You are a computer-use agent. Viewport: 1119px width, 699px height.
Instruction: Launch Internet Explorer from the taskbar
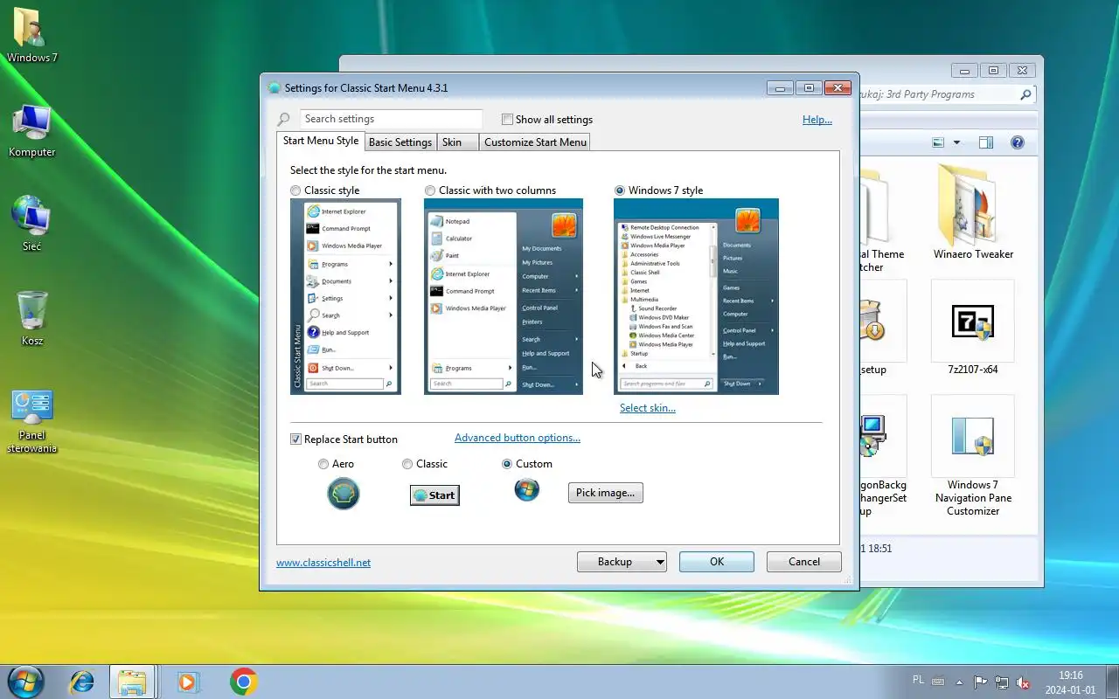[x=82, y=682]
